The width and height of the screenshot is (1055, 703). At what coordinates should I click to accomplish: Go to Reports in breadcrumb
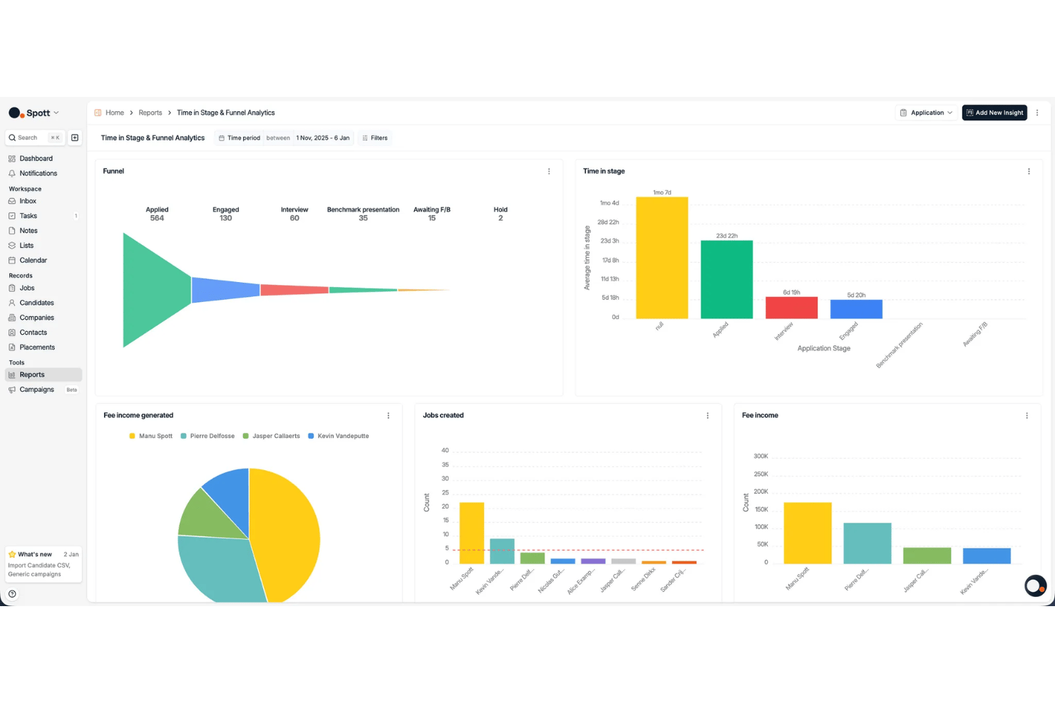(x=150, y=113)
